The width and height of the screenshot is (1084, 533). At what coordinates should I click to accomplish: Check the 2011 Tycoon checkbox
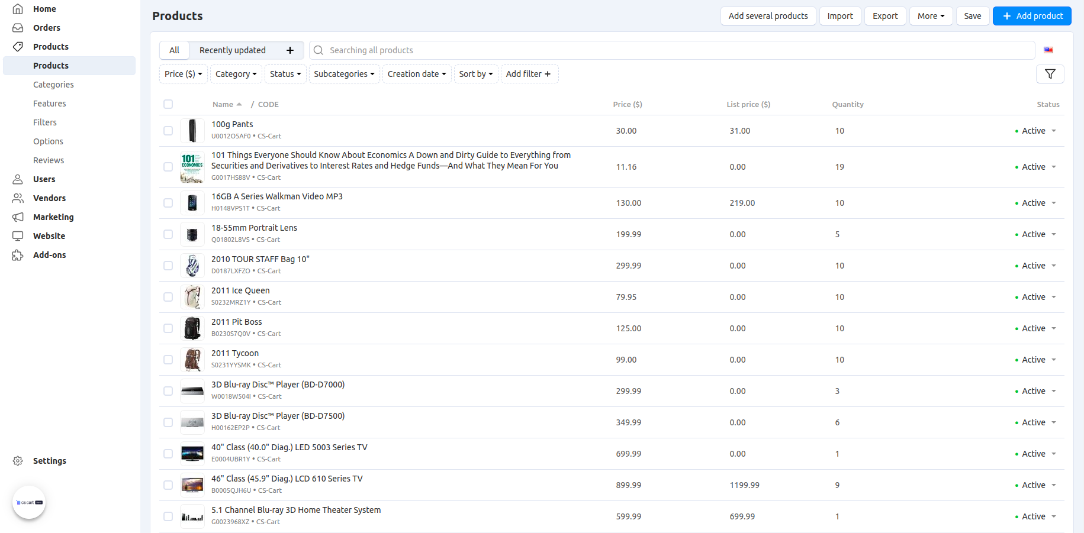point(168,360)
